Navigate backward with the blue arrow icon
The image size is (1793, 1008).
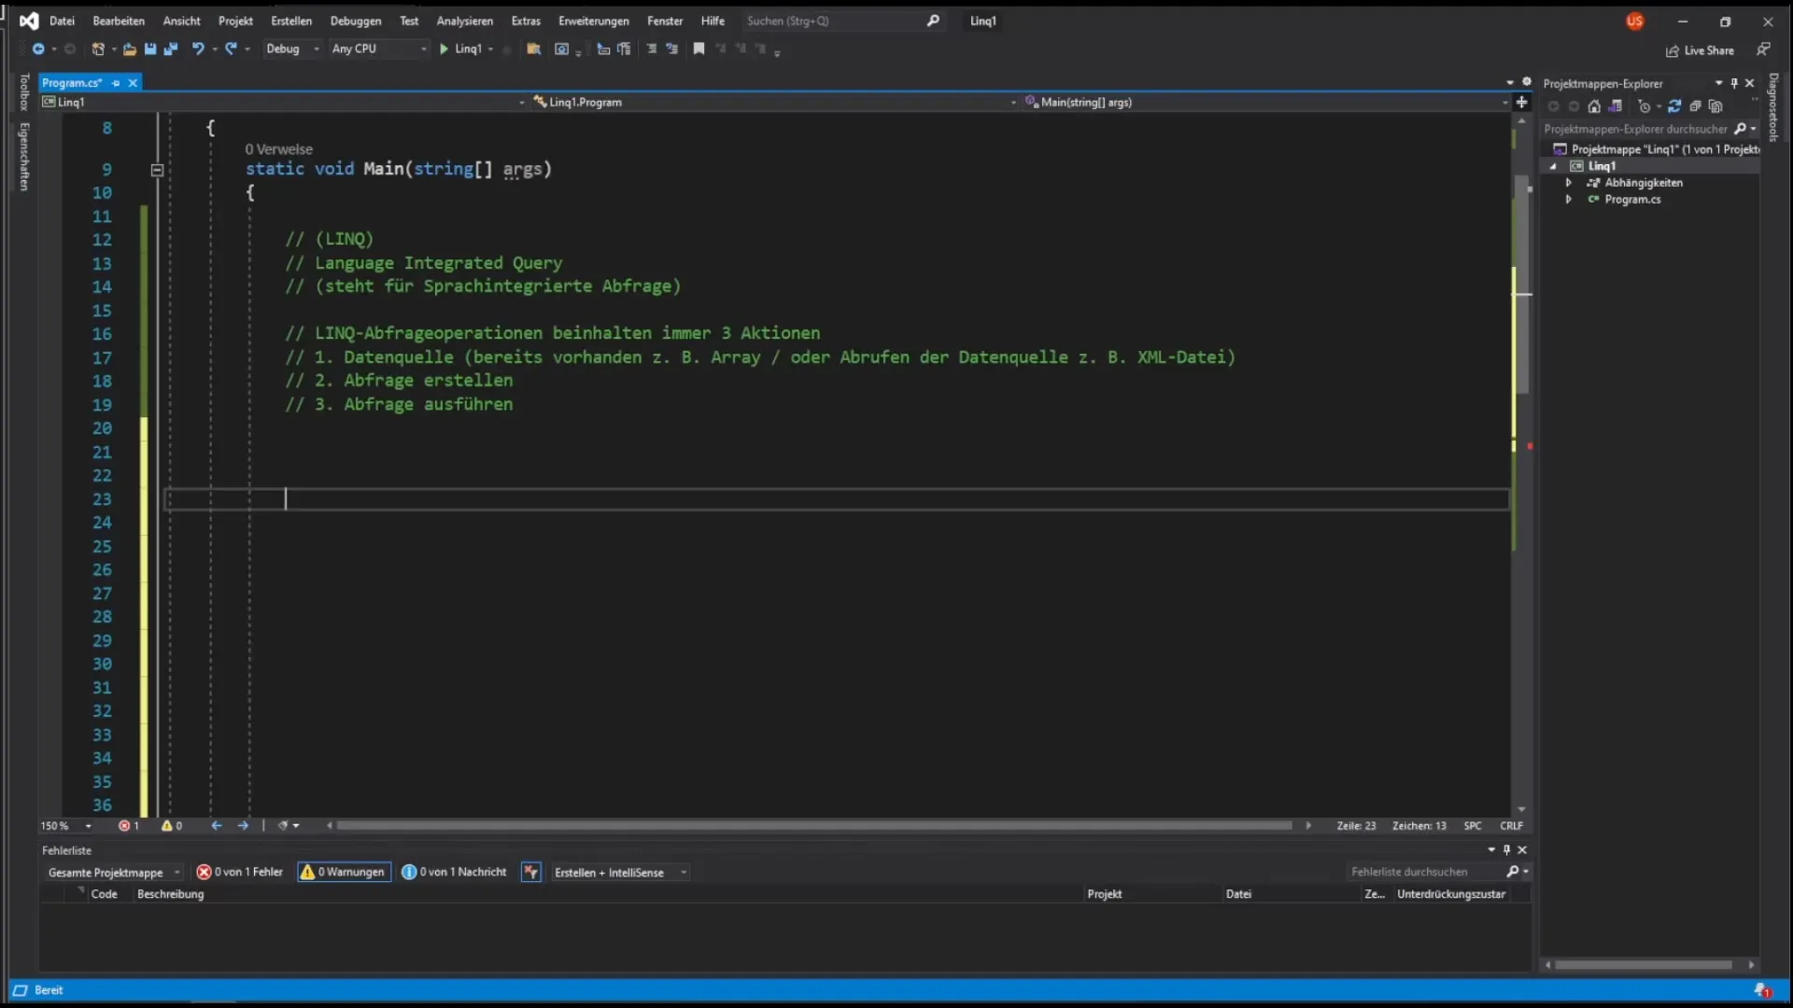pyautogui.click(x=38, y=49)
